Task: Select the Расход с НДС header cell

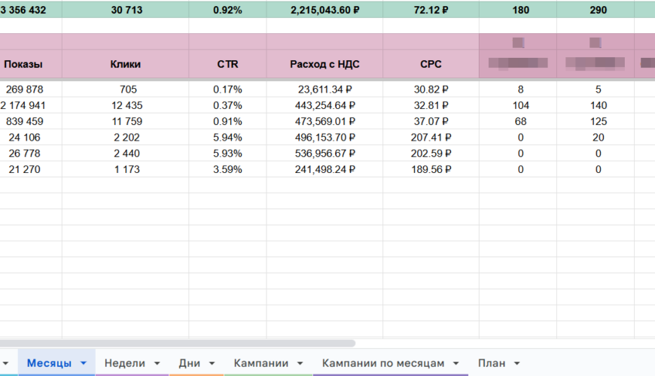Action: tap(324, 65)
